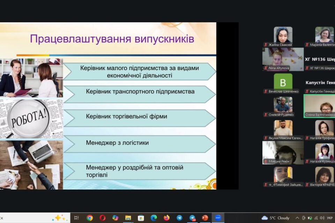The height and width of the screenshot is (223, 335).
Task: Open the volume control in system tray
Action: (x=322, y=218)
